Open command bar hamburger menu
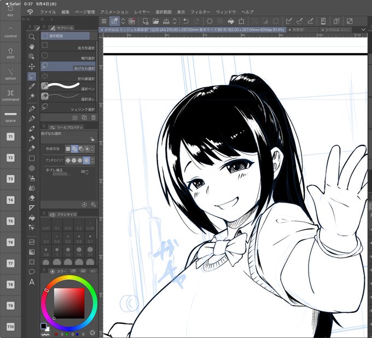 click(x=104, y=21)
